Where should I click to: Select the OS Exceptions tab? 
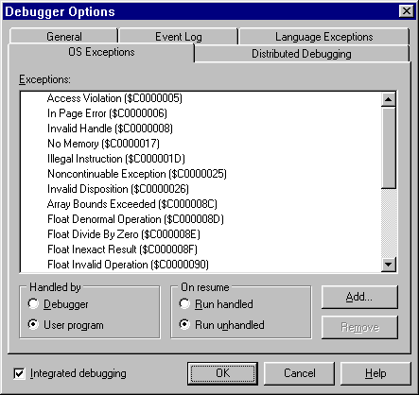click(101, 52)
